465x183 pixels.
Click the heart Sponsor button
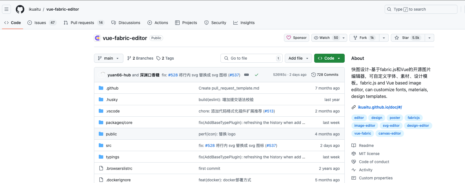297,38
